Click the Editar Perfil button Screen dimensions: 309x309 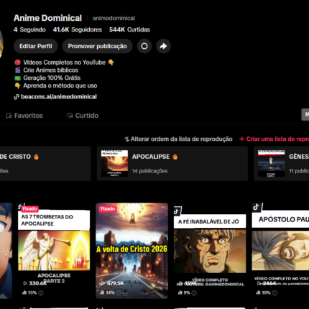tap(36, 46)
